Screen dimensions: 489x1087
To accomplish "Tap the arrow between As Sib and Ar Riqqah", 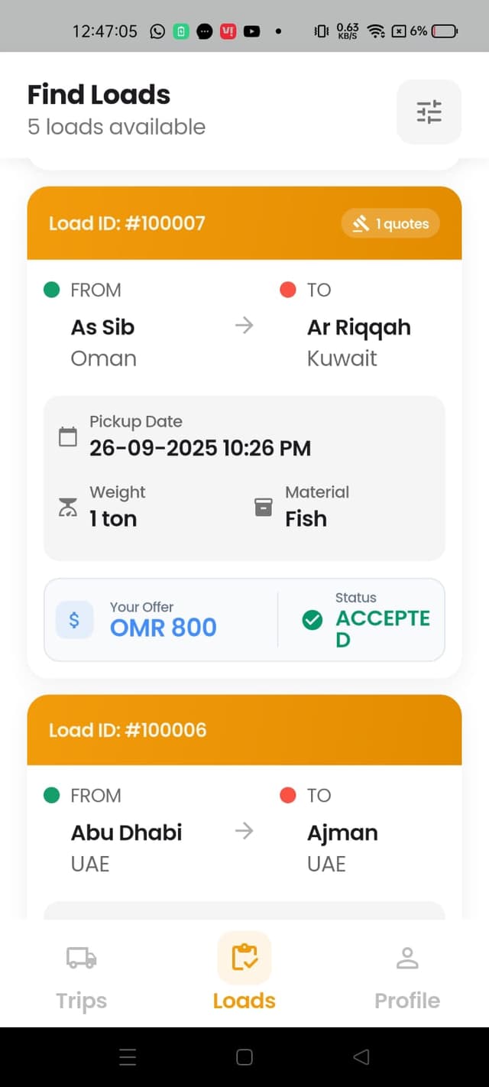I will click(x=244, y=326).
